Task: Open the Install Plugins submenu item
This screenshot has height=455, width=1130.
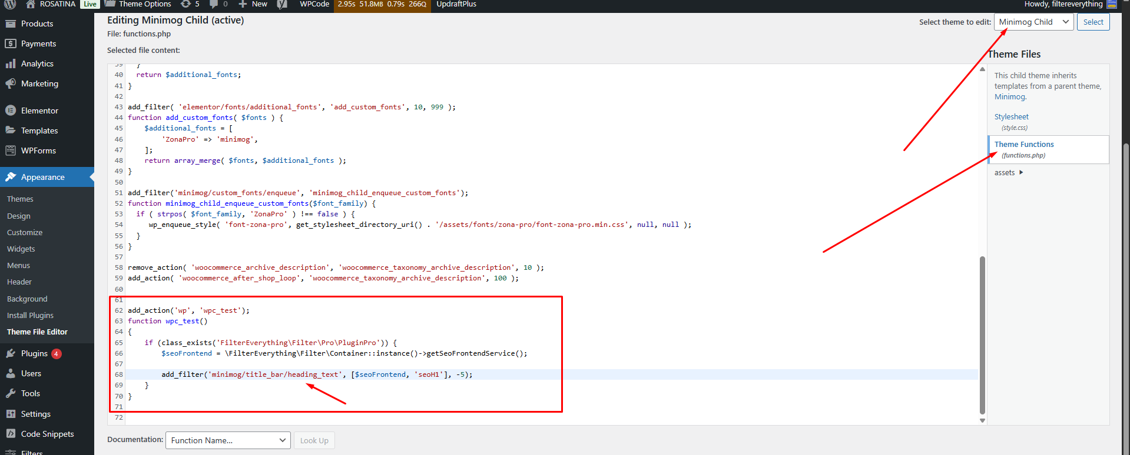Action: pyautogui.click(x=30, y=316)
